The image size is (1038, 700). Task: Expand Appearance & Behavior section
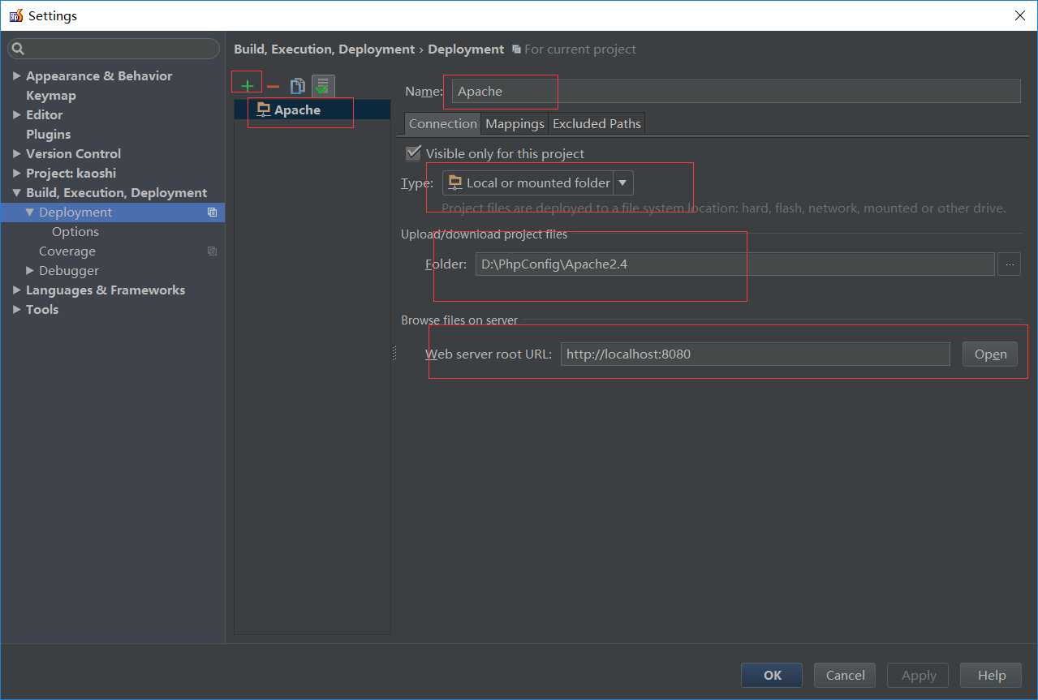[17, 75]
